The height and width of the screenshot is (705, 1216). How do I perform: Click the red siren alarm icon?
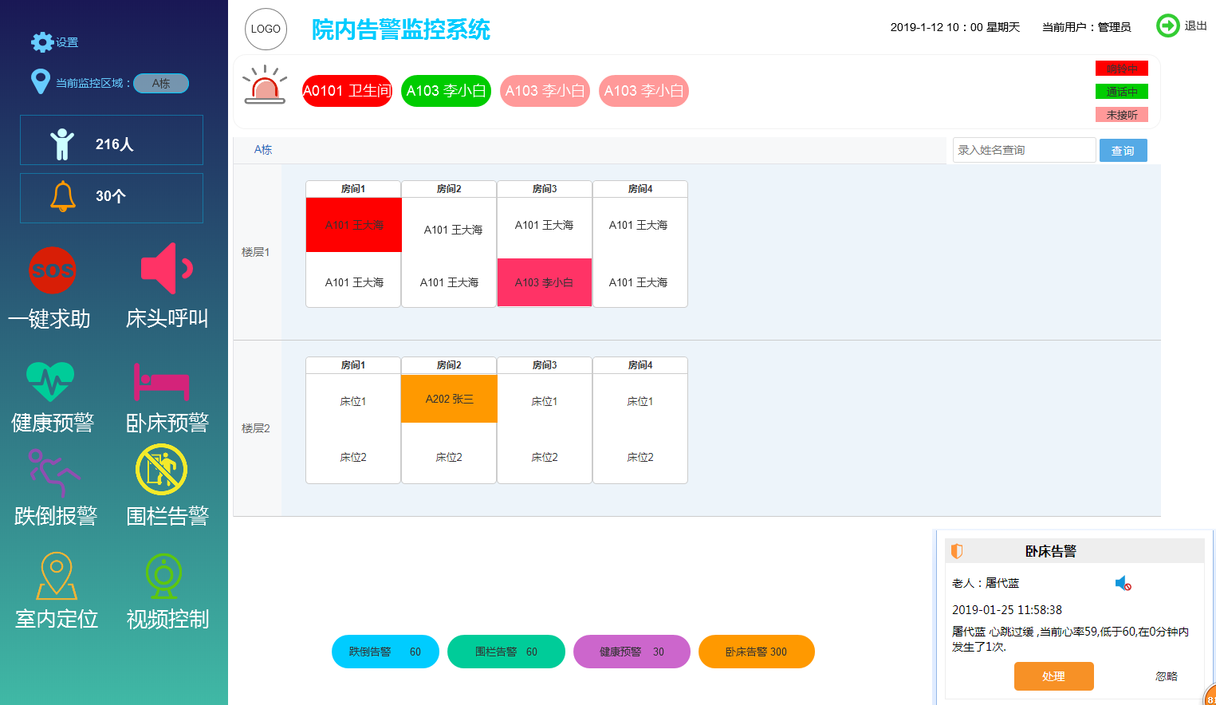265,85
